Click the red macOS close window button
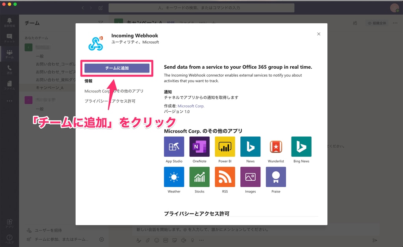The width and height of the screenshot is (403, 247). [x=4, y=4]
